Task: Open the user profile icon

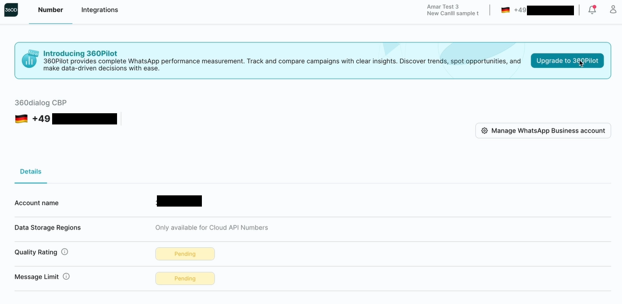Action: (613, 10)
